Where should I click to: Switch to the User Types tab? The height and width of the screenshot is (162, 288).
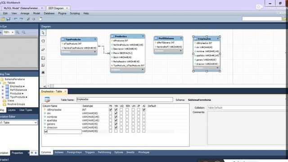click(26, 110)
